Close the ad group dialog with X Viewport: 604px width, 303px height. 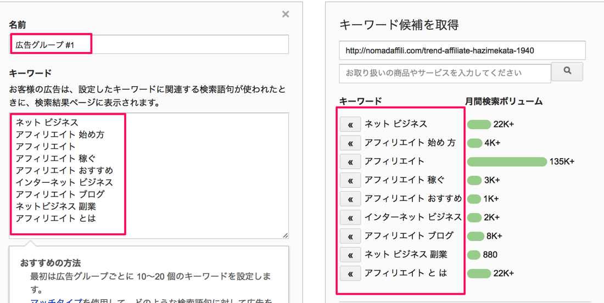[x=286, y=15]
